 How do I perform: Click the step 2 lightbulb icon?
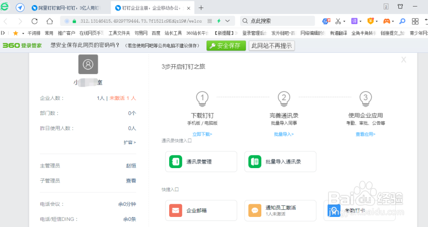click(x=284, y=99)
